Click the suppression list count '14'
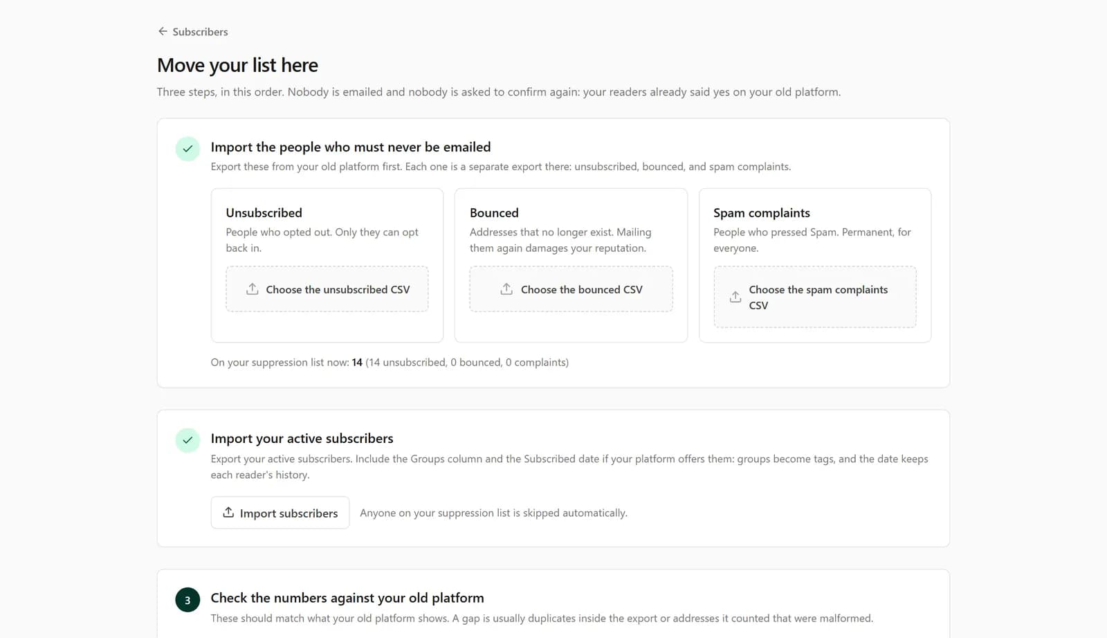 pos(357,362)
